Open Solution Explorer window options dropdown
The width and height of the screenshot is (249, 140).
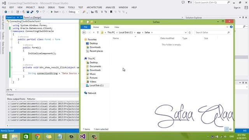(240, 17)
